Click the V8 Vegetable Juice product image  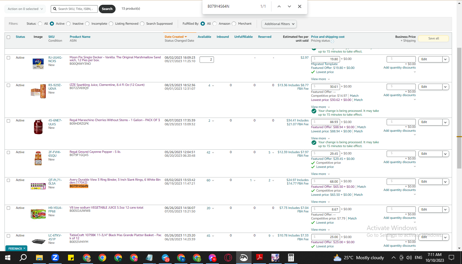(38, 214)
